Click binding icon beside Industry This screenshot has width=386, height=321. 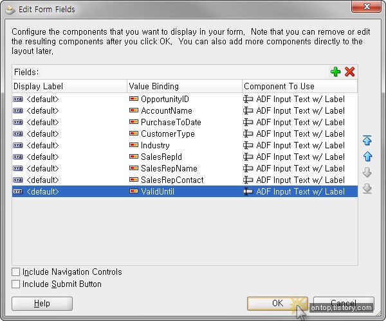[x=134, y=145]
